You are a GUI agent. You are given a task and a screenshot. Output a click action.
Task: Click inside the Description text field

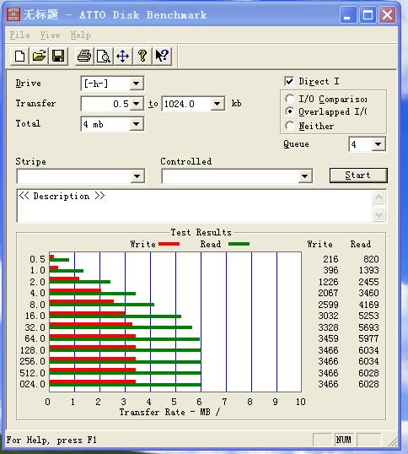tap(195, 206)
